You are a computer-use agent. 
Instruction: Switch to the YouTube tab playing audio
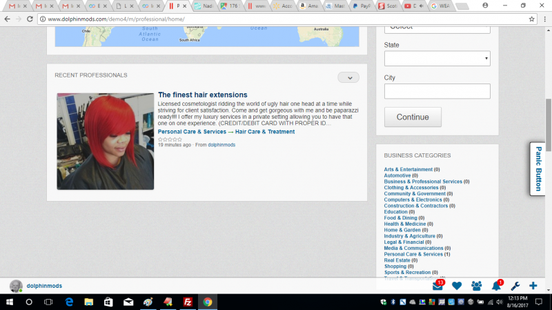click(415, 6)
